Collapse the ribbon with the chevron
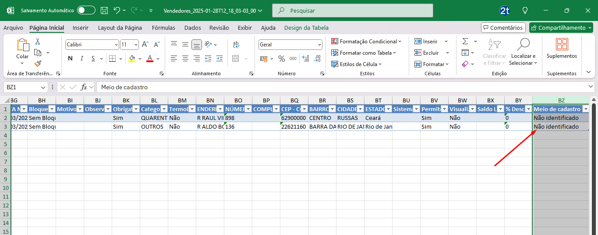598x235 pixels. pyautogui.click(x=588, y=72)
